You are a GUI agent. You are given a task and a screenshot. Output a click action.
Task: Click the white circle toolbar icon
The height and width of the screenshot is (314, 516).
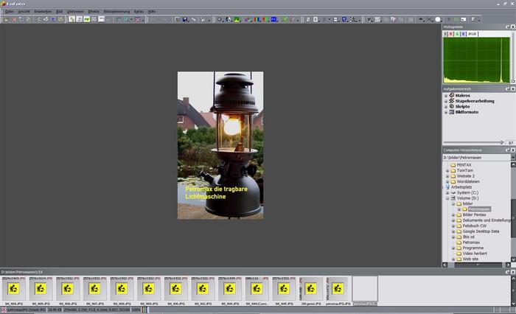(438, 20)
